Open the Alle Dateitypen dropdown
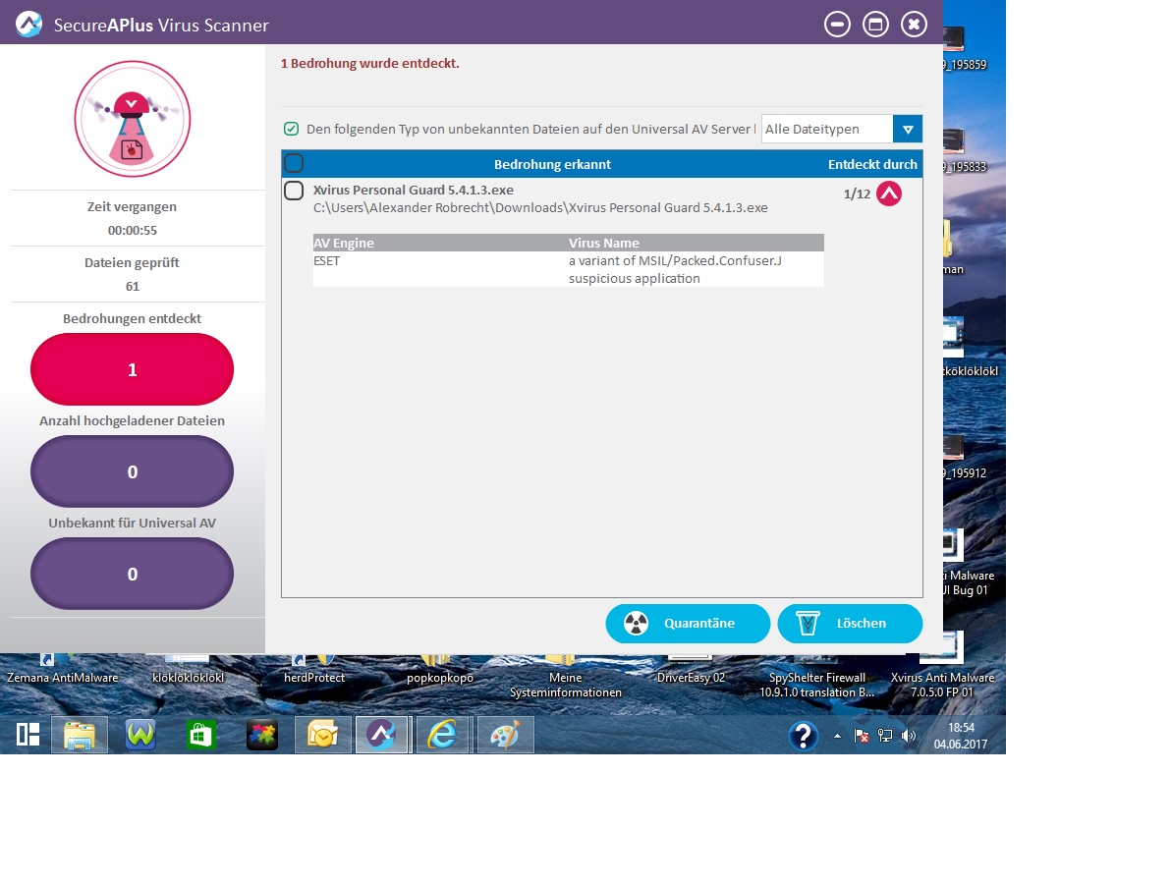Screen dimensions: 1171x884 908,130
